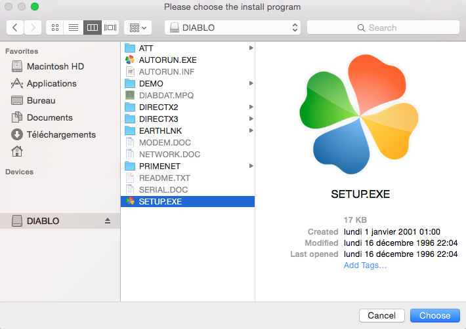Open the item arrangement dropdown

[138, 28]
